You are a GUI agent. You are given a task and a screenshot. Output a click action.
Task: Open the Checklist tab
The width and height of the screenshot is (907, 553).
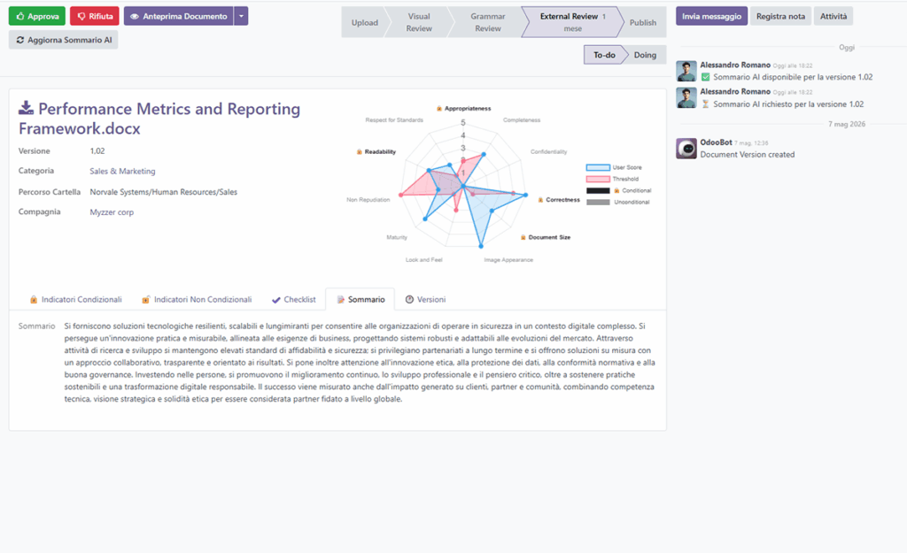[x=294, y=299]
